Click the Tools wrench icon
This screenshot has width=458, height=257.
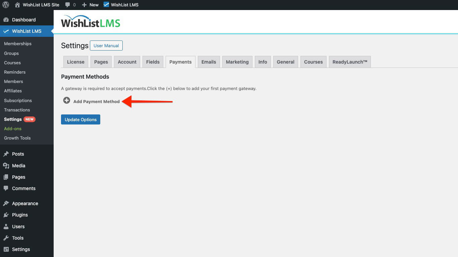tap(7, 238)
